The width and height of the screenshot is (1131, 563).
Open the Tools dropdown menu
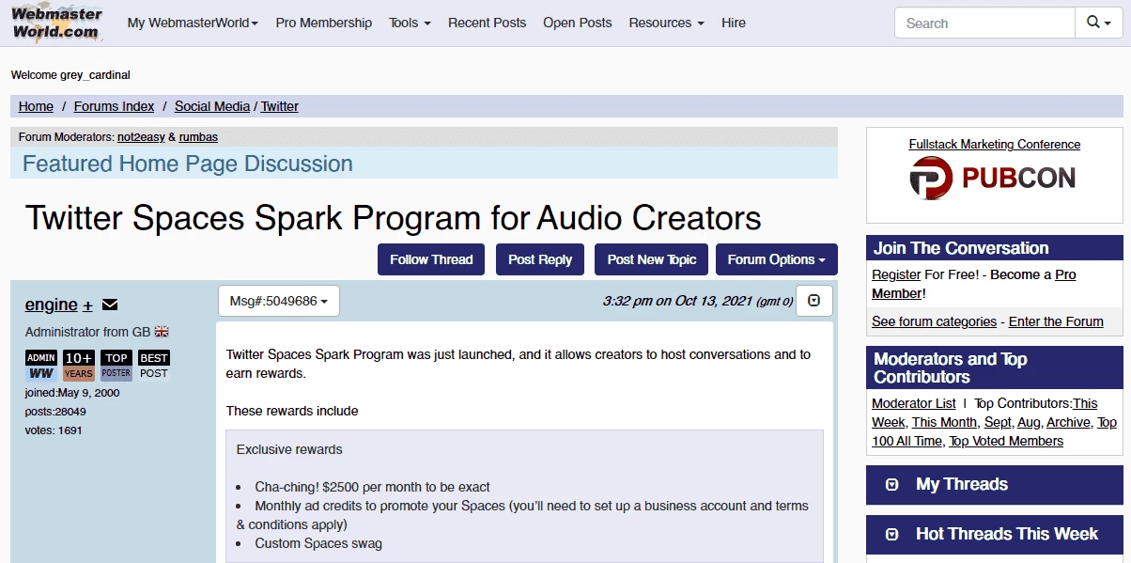tap(410, 23)
